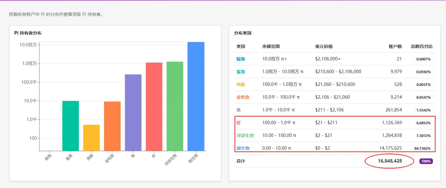Click the 鲸鱼 x-axis label on chart
Screen dimensions: 446x188
click(48, 158)
